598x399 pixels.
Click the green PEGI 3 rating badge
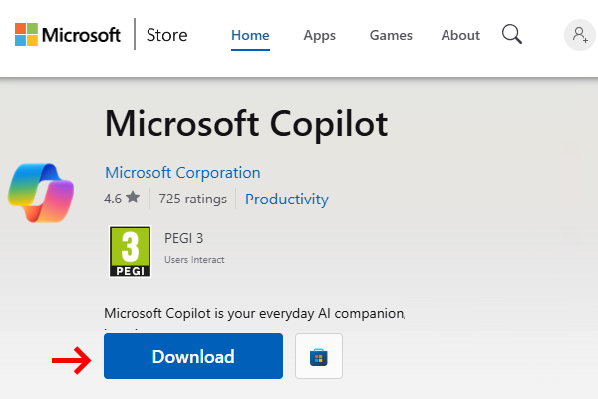[x=130, y=252]
